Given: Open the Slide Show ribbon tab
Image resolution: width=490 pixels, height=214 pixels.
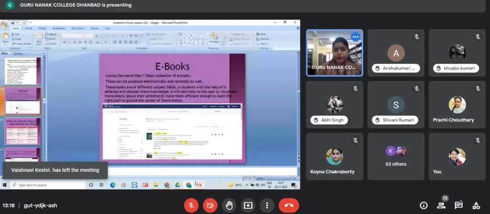Looking at the screenshot, I should click(78, 28).
